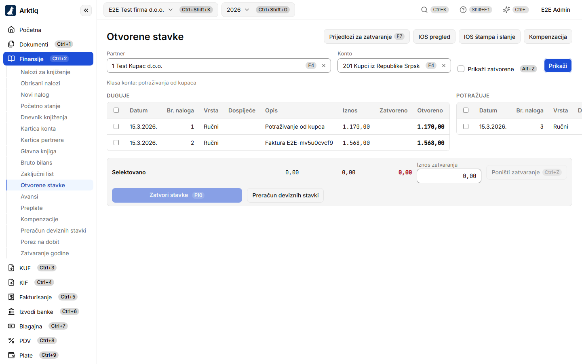The image size is (582, 364).
Task: Tick the Faktura E2E-mv5u0cvcf9 row checkbox
Action: point(116,143)
